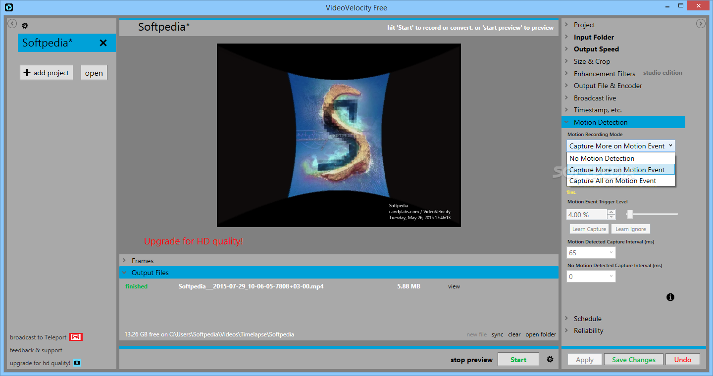
Task: Click the VideoVelocity app icon in title bar
Action: [x=7, y=7]
